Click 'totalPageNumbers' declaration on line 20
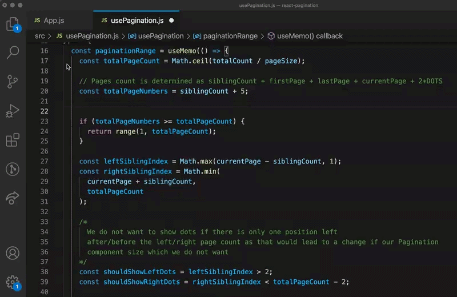 click(135, 91)
